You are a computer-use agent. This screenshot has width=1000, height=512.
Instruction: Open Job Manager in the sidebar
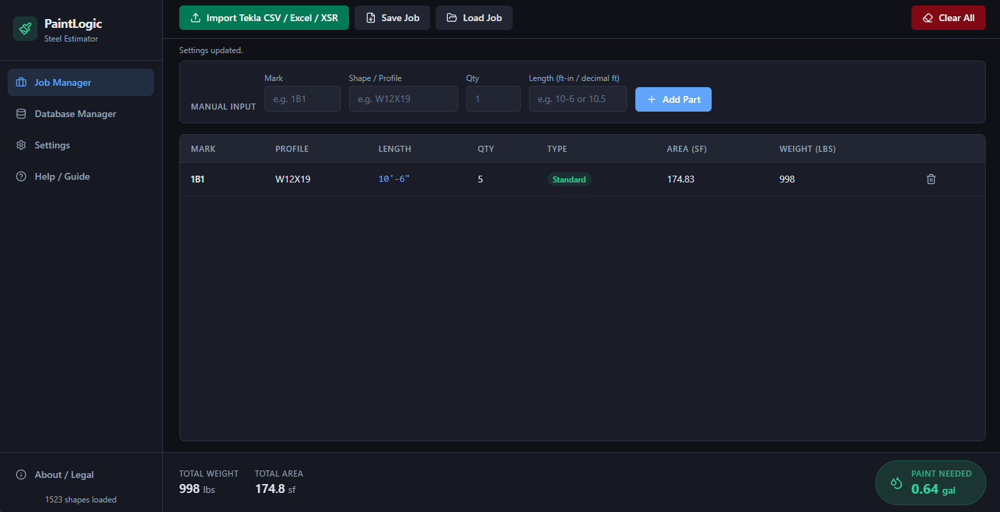point(81,82)
